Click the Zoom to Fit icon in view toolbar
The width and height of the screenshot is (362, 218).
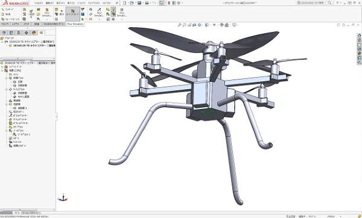click(179, 25)
